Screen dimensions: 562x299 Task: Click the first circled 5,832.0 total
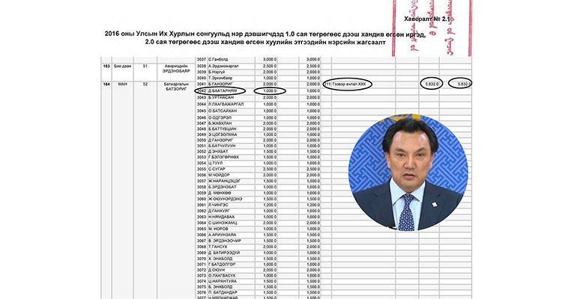coord(432,84)
